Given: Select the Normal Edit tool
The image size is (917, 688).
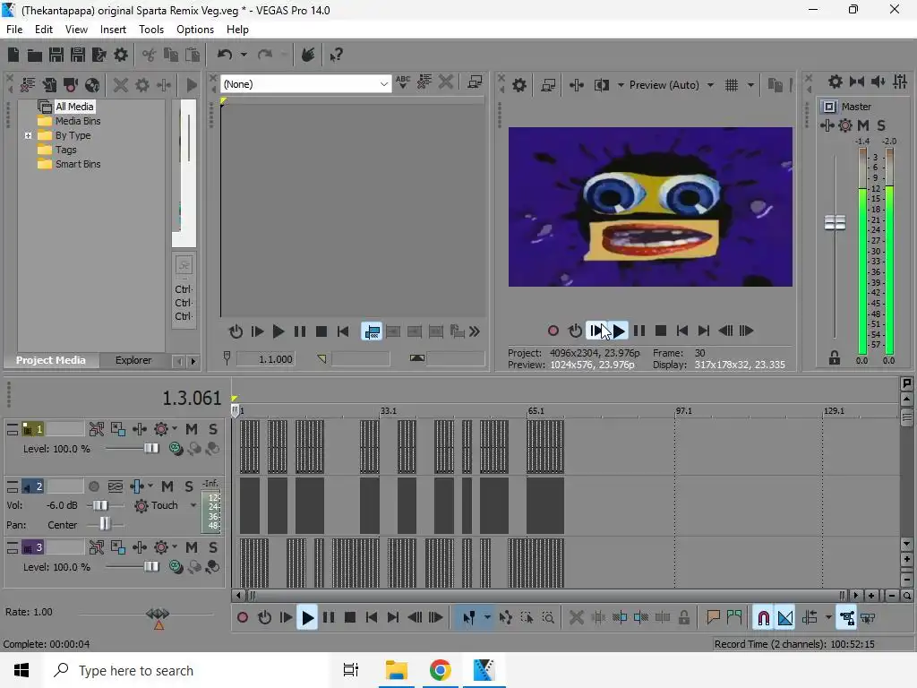Looking at the screenshot, I should 468,617.
